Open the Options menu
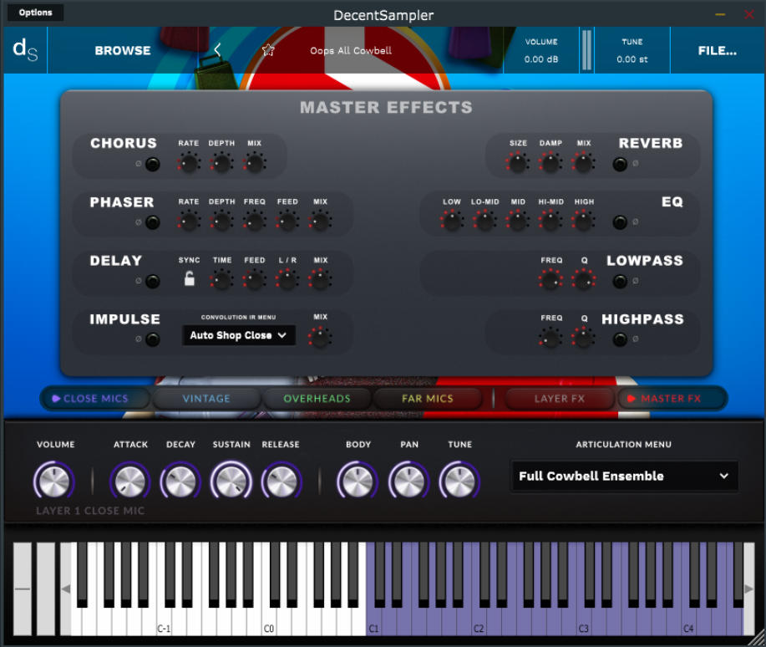This screenshot has width=766, height=647. 34,12
